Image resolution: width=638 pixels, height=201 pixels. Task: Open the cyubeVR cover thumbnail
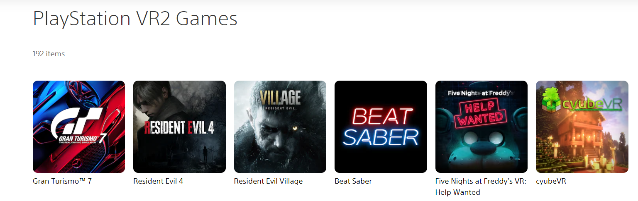point(582,127)
